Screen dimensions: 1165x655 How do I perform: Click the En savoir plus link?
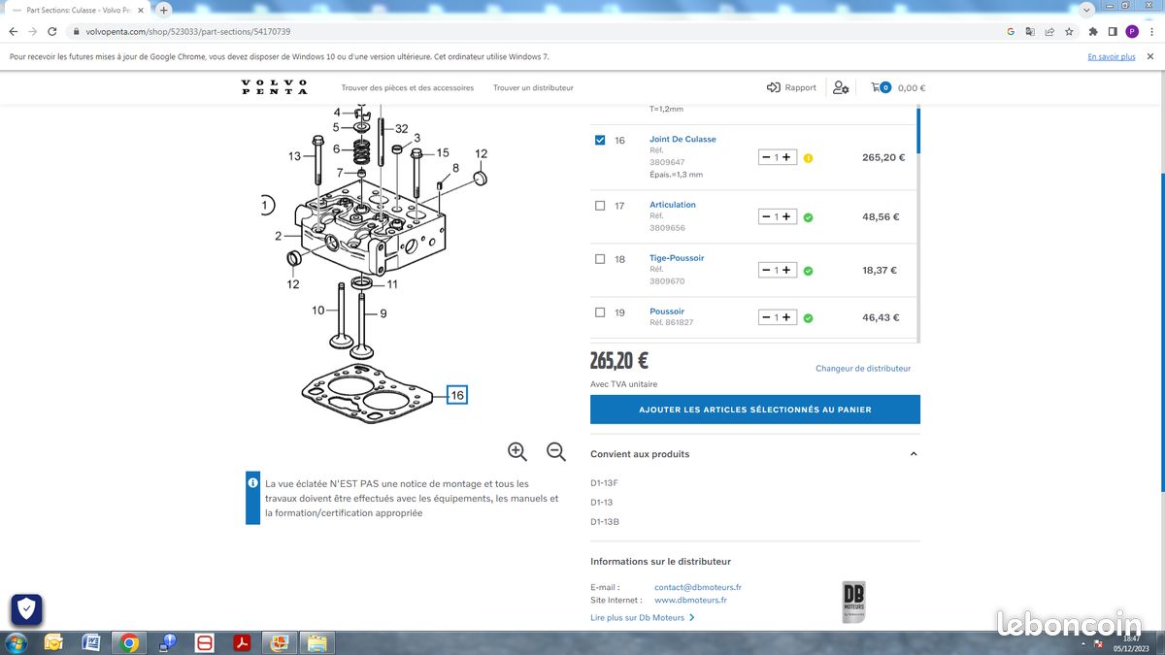[1112, 57]
